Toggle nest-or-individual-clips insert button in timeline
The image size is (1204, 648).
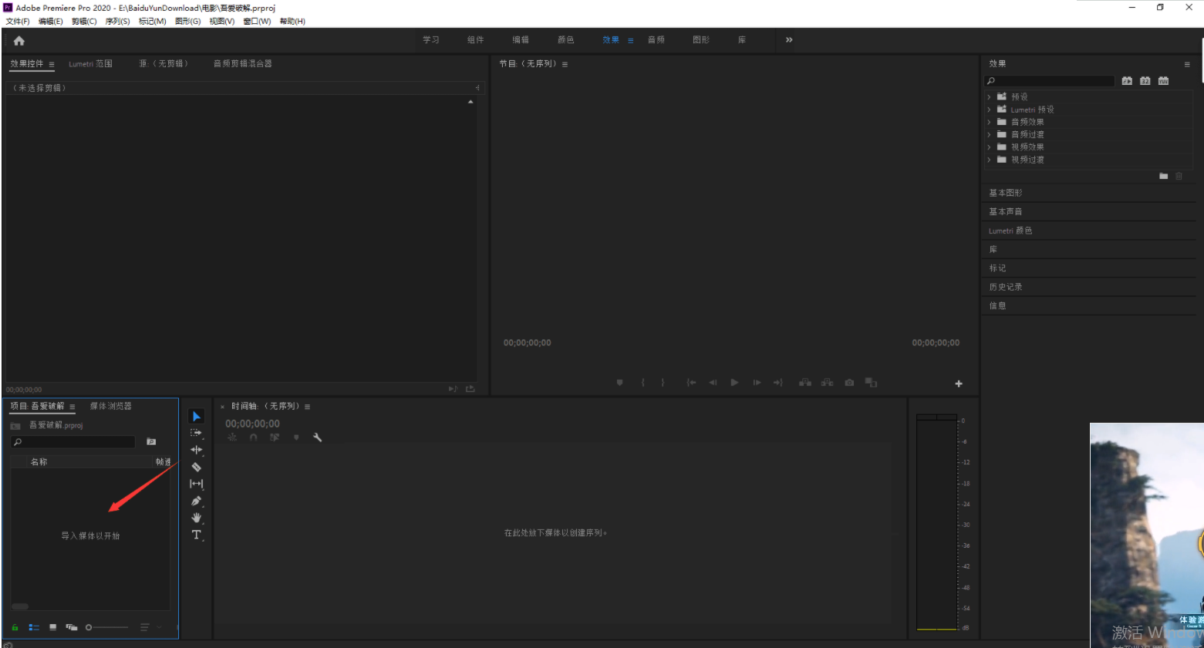point(232,437)
